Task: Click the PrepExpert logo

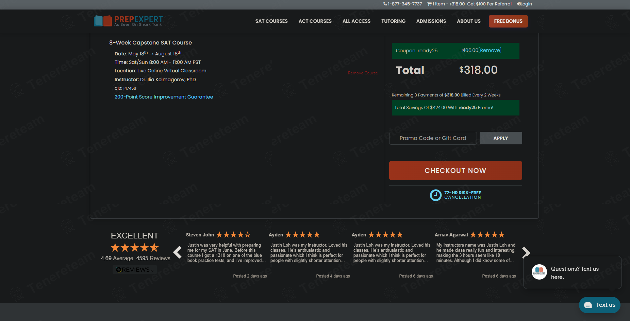Action: [x=128, y=21]
